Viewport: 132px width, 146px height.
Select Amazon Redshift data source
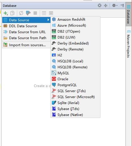75,20
